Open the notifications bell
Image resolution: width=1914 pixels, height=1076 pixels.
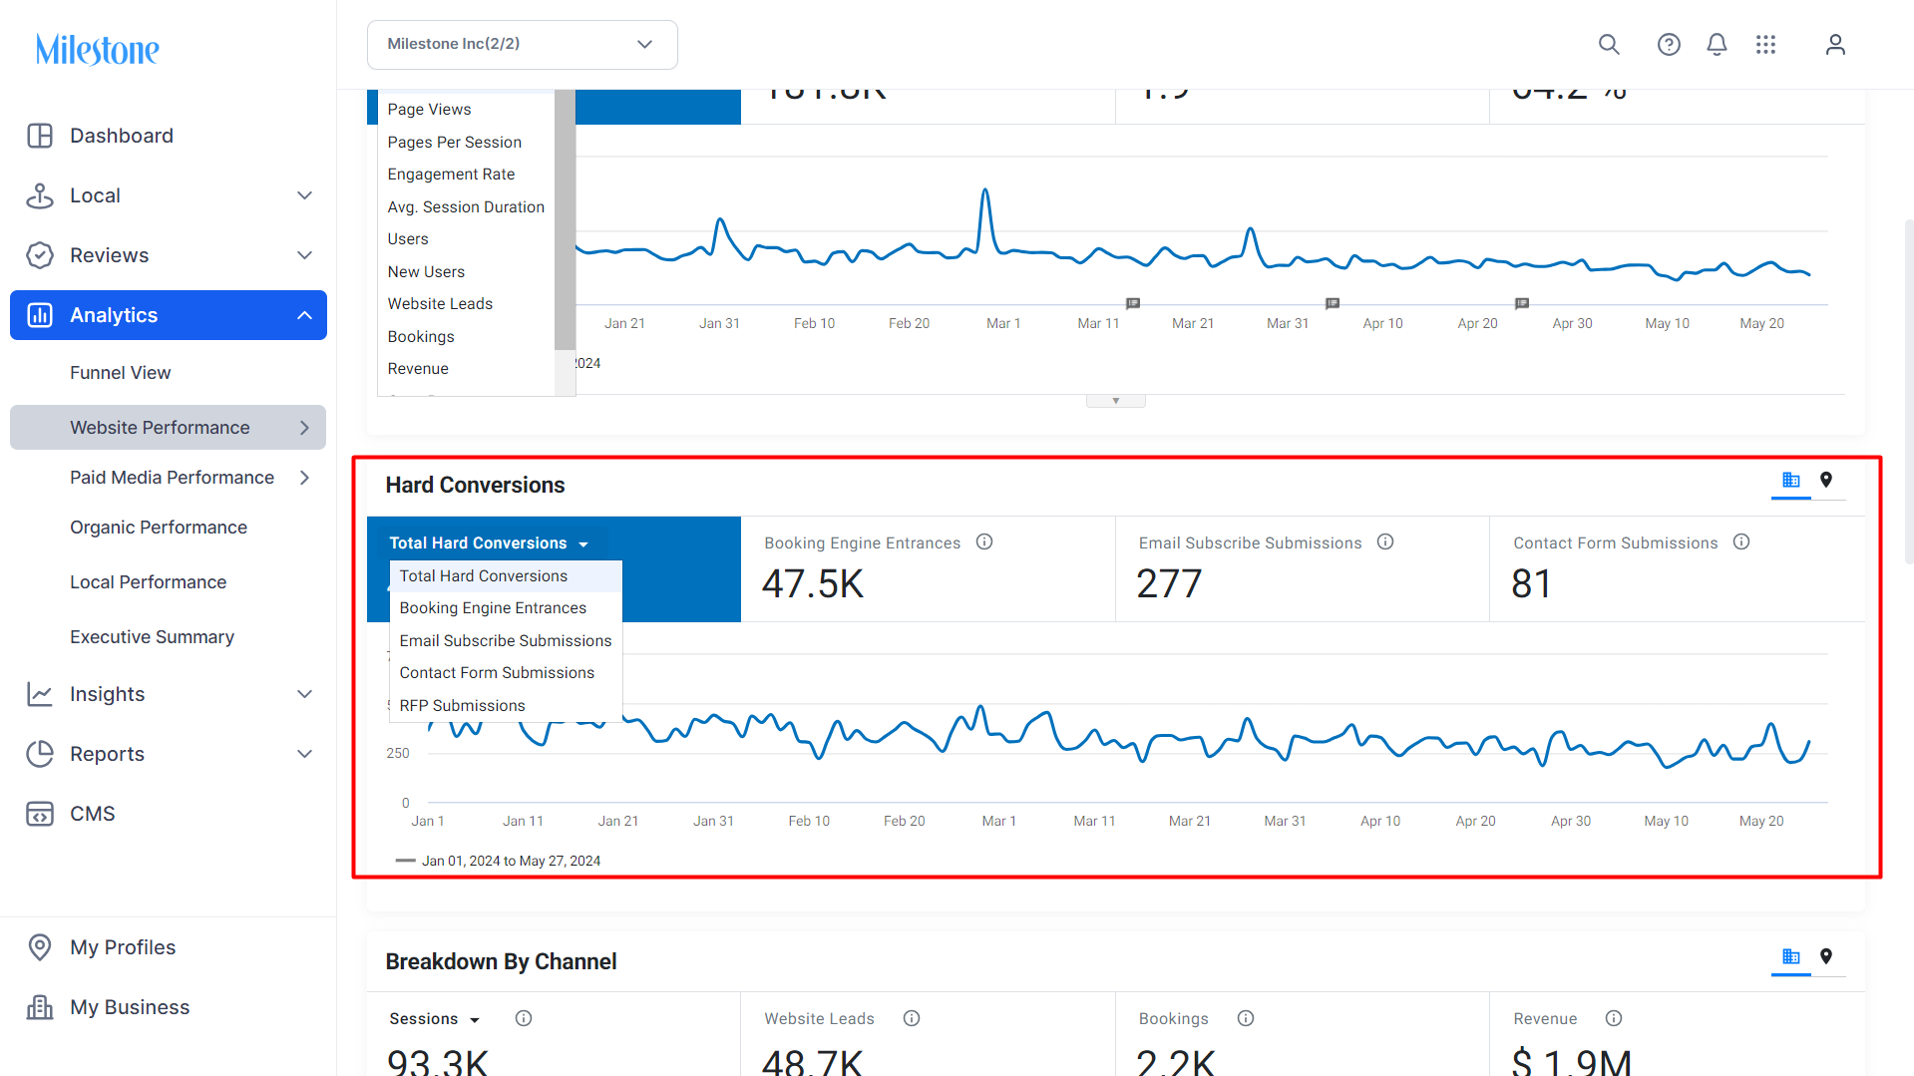pos(1717,44)
